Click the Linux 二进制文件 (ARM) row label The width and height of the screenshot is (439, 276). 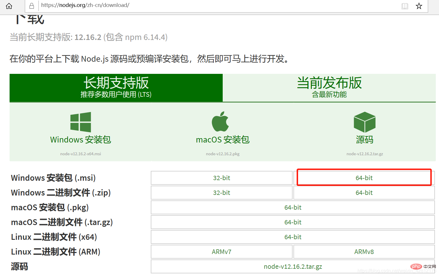56,252
